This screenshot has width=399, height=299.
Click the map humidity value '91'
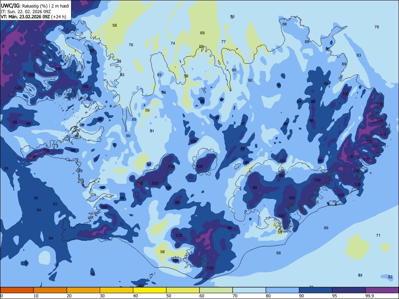coord(26,264)
